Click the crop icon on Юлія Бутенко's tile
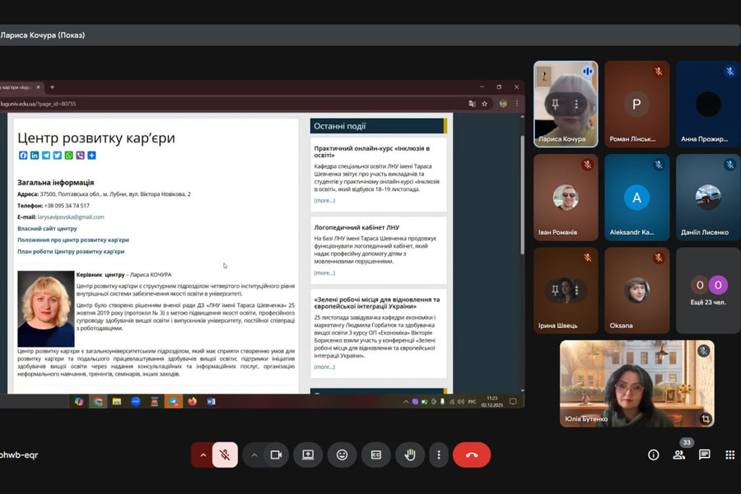741x494 pixels. [x=705, y=418]
